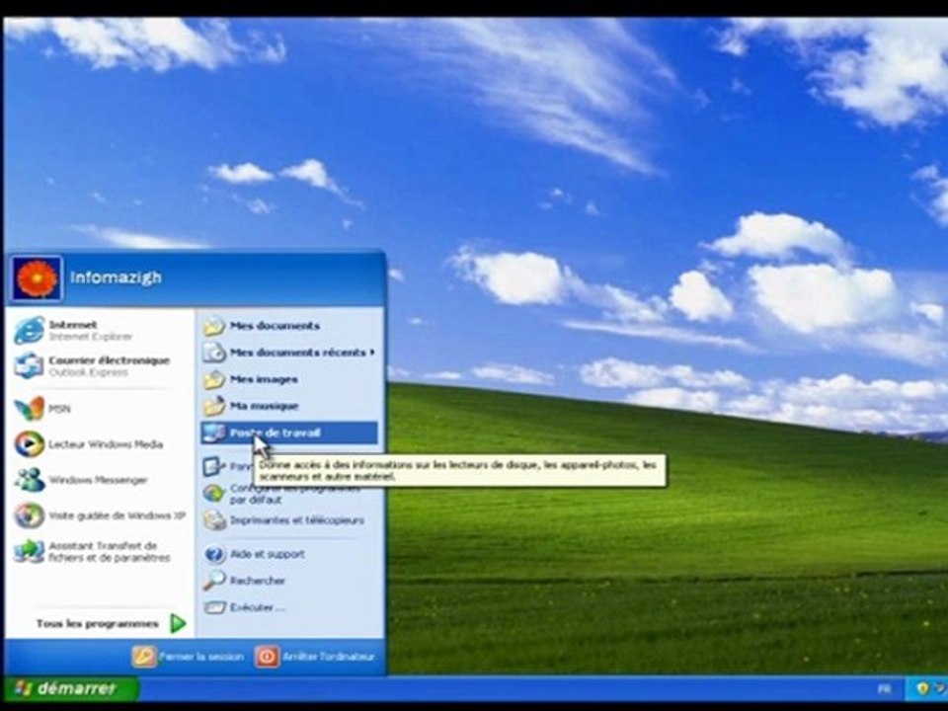Click the Fermer la session key icon
948x711 pixels.
coord(144,657)
